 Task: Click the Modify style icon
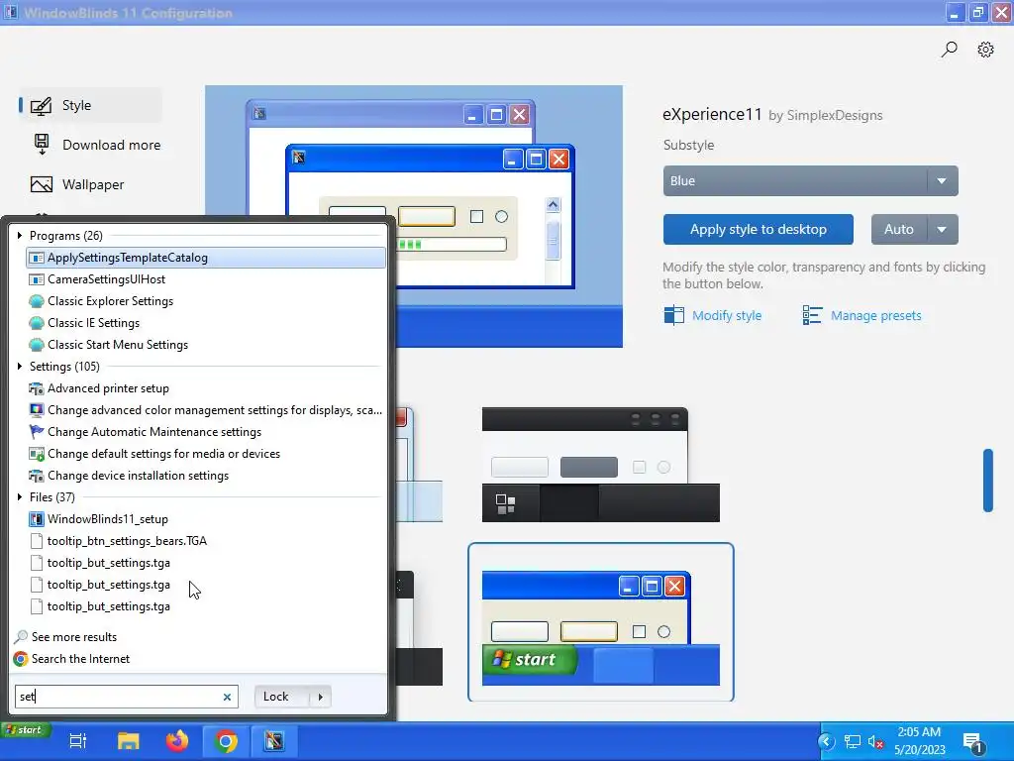click(x=673, y=315)
